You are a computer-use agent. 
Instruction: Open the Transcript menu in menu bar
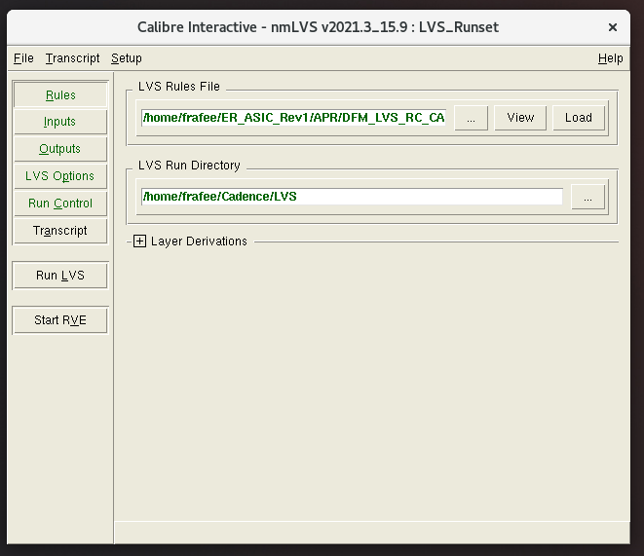tap(72, 58)
